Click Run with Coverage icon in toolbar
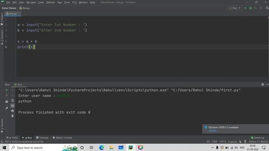The width and height of the screenshot is (269, 151). (x=256, y=8)
